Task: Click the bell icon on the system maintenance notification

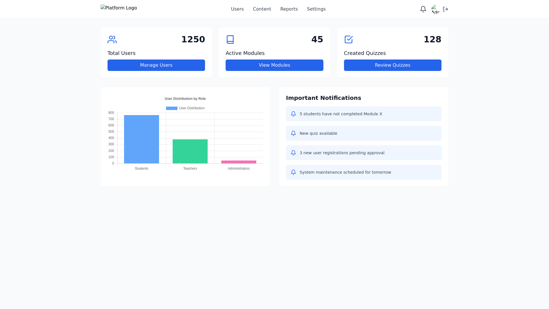Action: tap(293, 172)
